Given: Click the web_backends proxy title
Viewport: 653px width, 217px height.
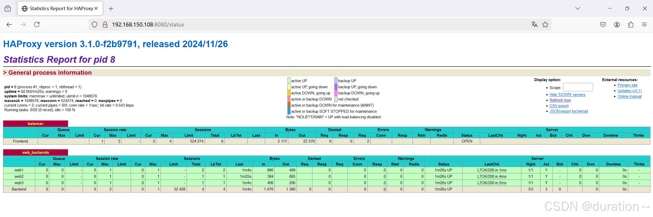Looking at the screenshot, I should [x=35, y=152].
